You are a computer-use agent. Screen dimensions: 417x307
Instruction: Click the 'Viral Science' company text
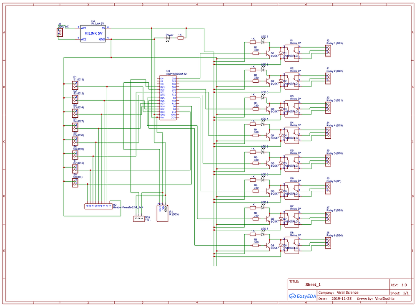click(348, 292)
